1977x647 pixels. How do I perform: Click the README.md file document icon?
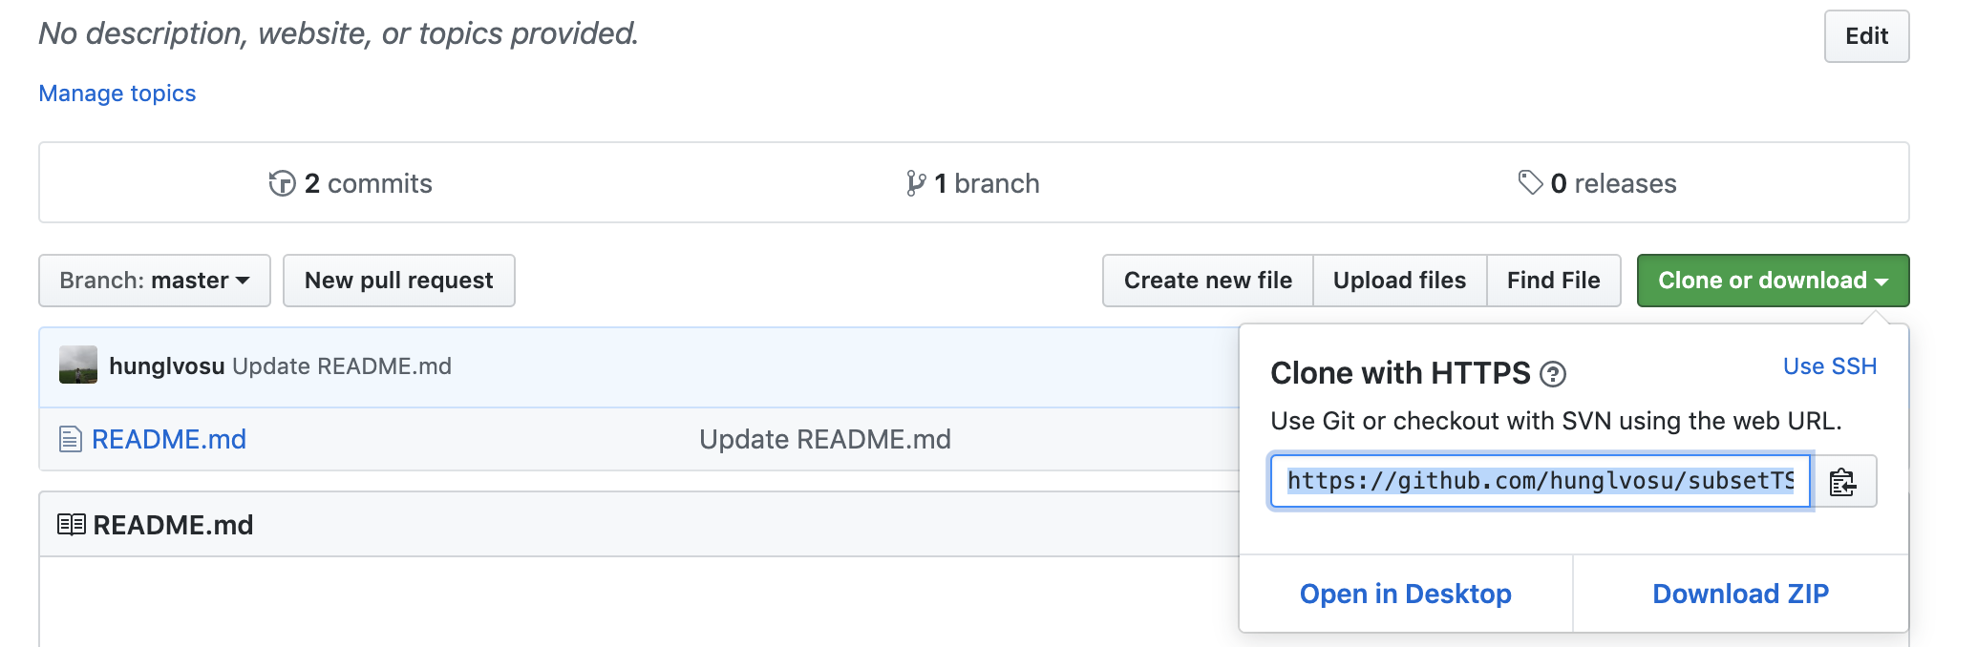click(70, 439)
